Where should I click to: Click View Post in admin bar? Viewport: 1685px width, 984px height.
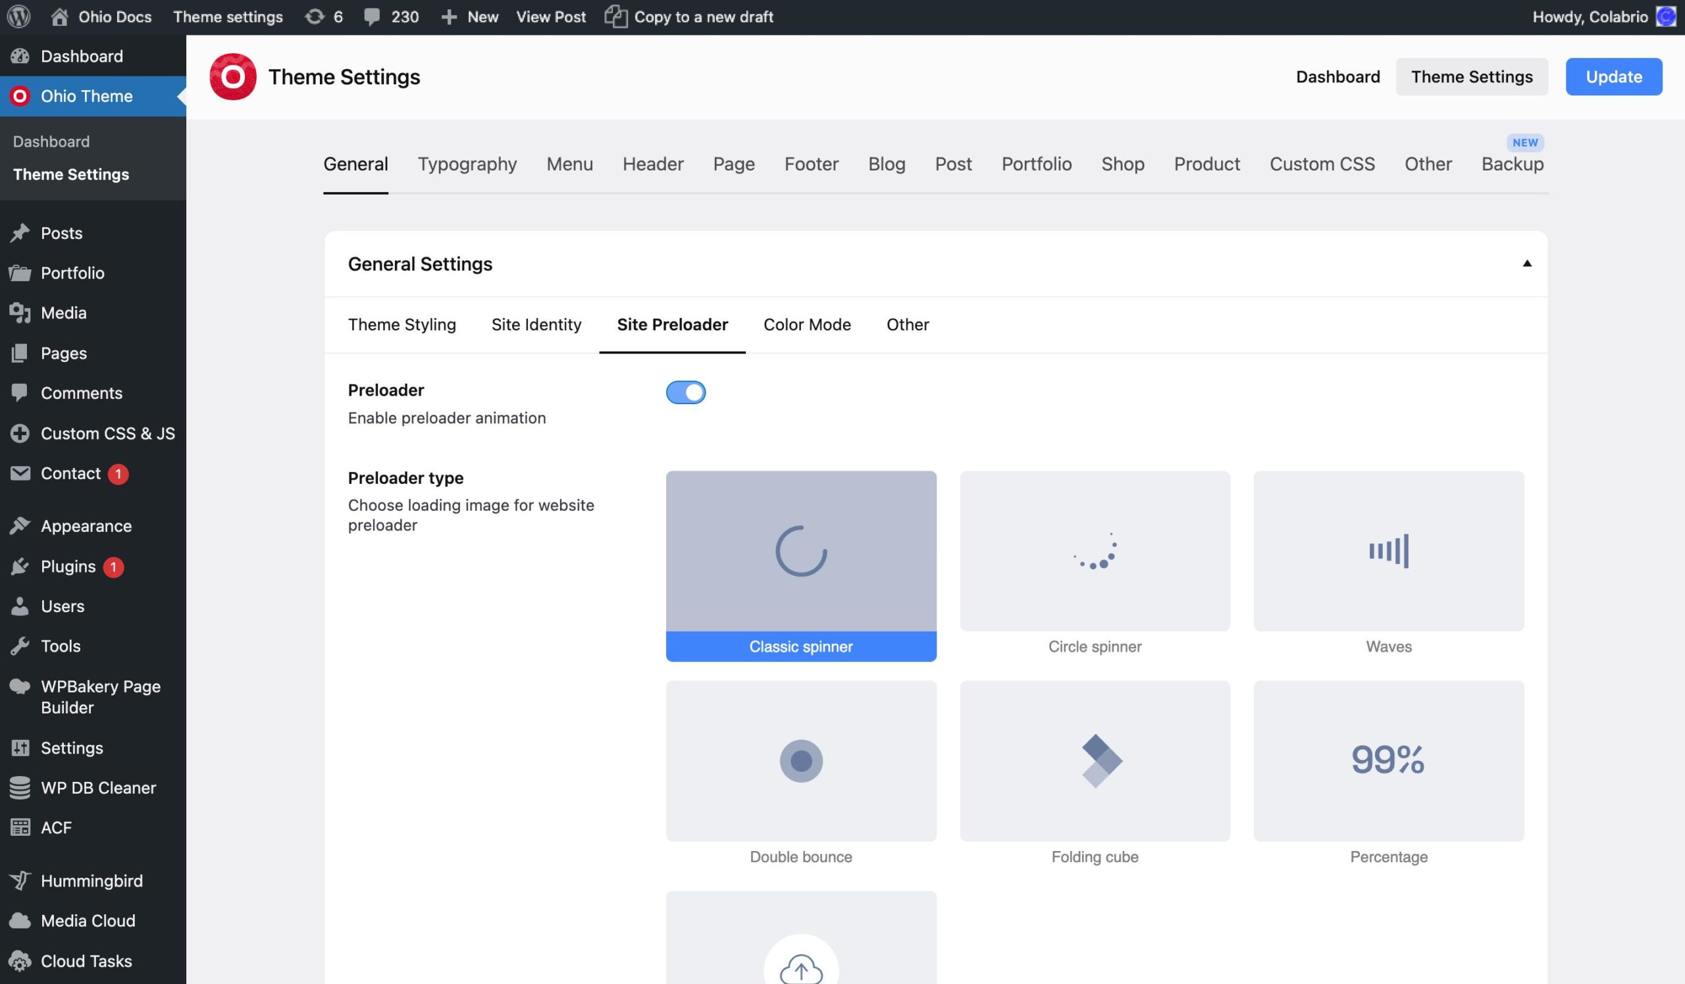coord(551,16)
